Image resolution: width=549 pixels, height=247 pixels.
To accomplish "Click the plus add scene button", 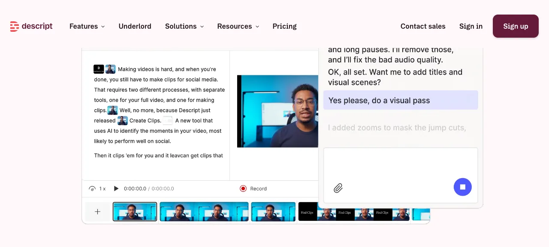I will pos(97,211).
